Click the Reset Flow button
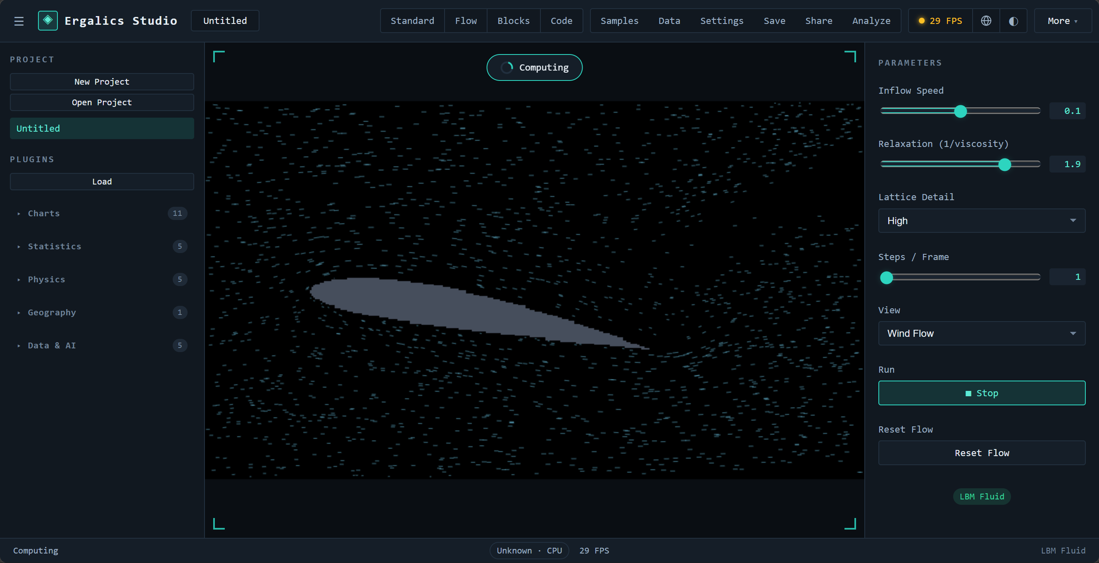The height and width of the screenshot is (563, 1099). [x=981, y=453]
